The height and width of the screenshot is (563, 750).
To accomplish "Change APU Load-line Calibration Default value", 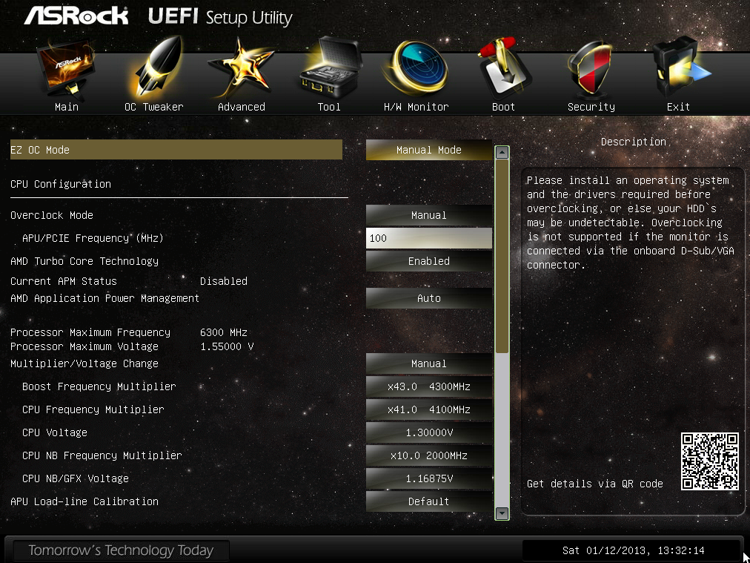I will (429, 501).
